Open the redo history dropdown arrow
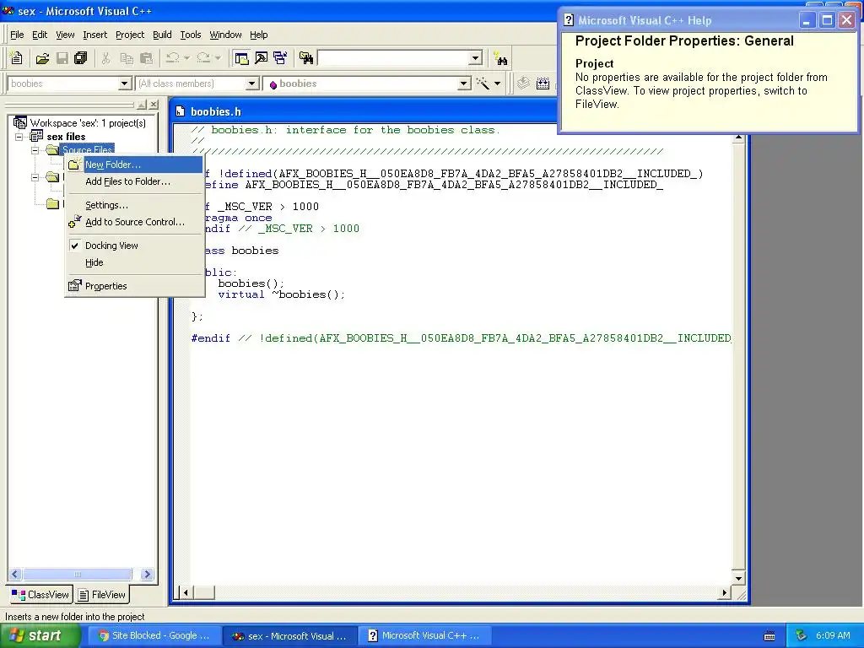This screenshot has width=864, height=648. tap(218, 58)
